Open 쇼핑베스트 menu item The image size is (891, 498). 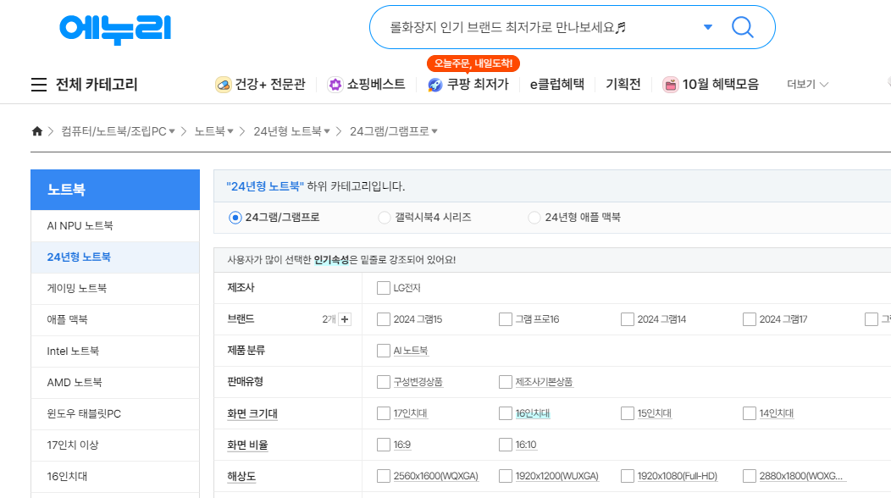[x=375, y=85]
